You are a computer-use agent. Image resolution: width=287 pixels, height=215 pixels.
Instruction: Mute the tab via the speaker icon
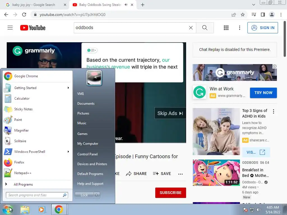pos(126,5)
